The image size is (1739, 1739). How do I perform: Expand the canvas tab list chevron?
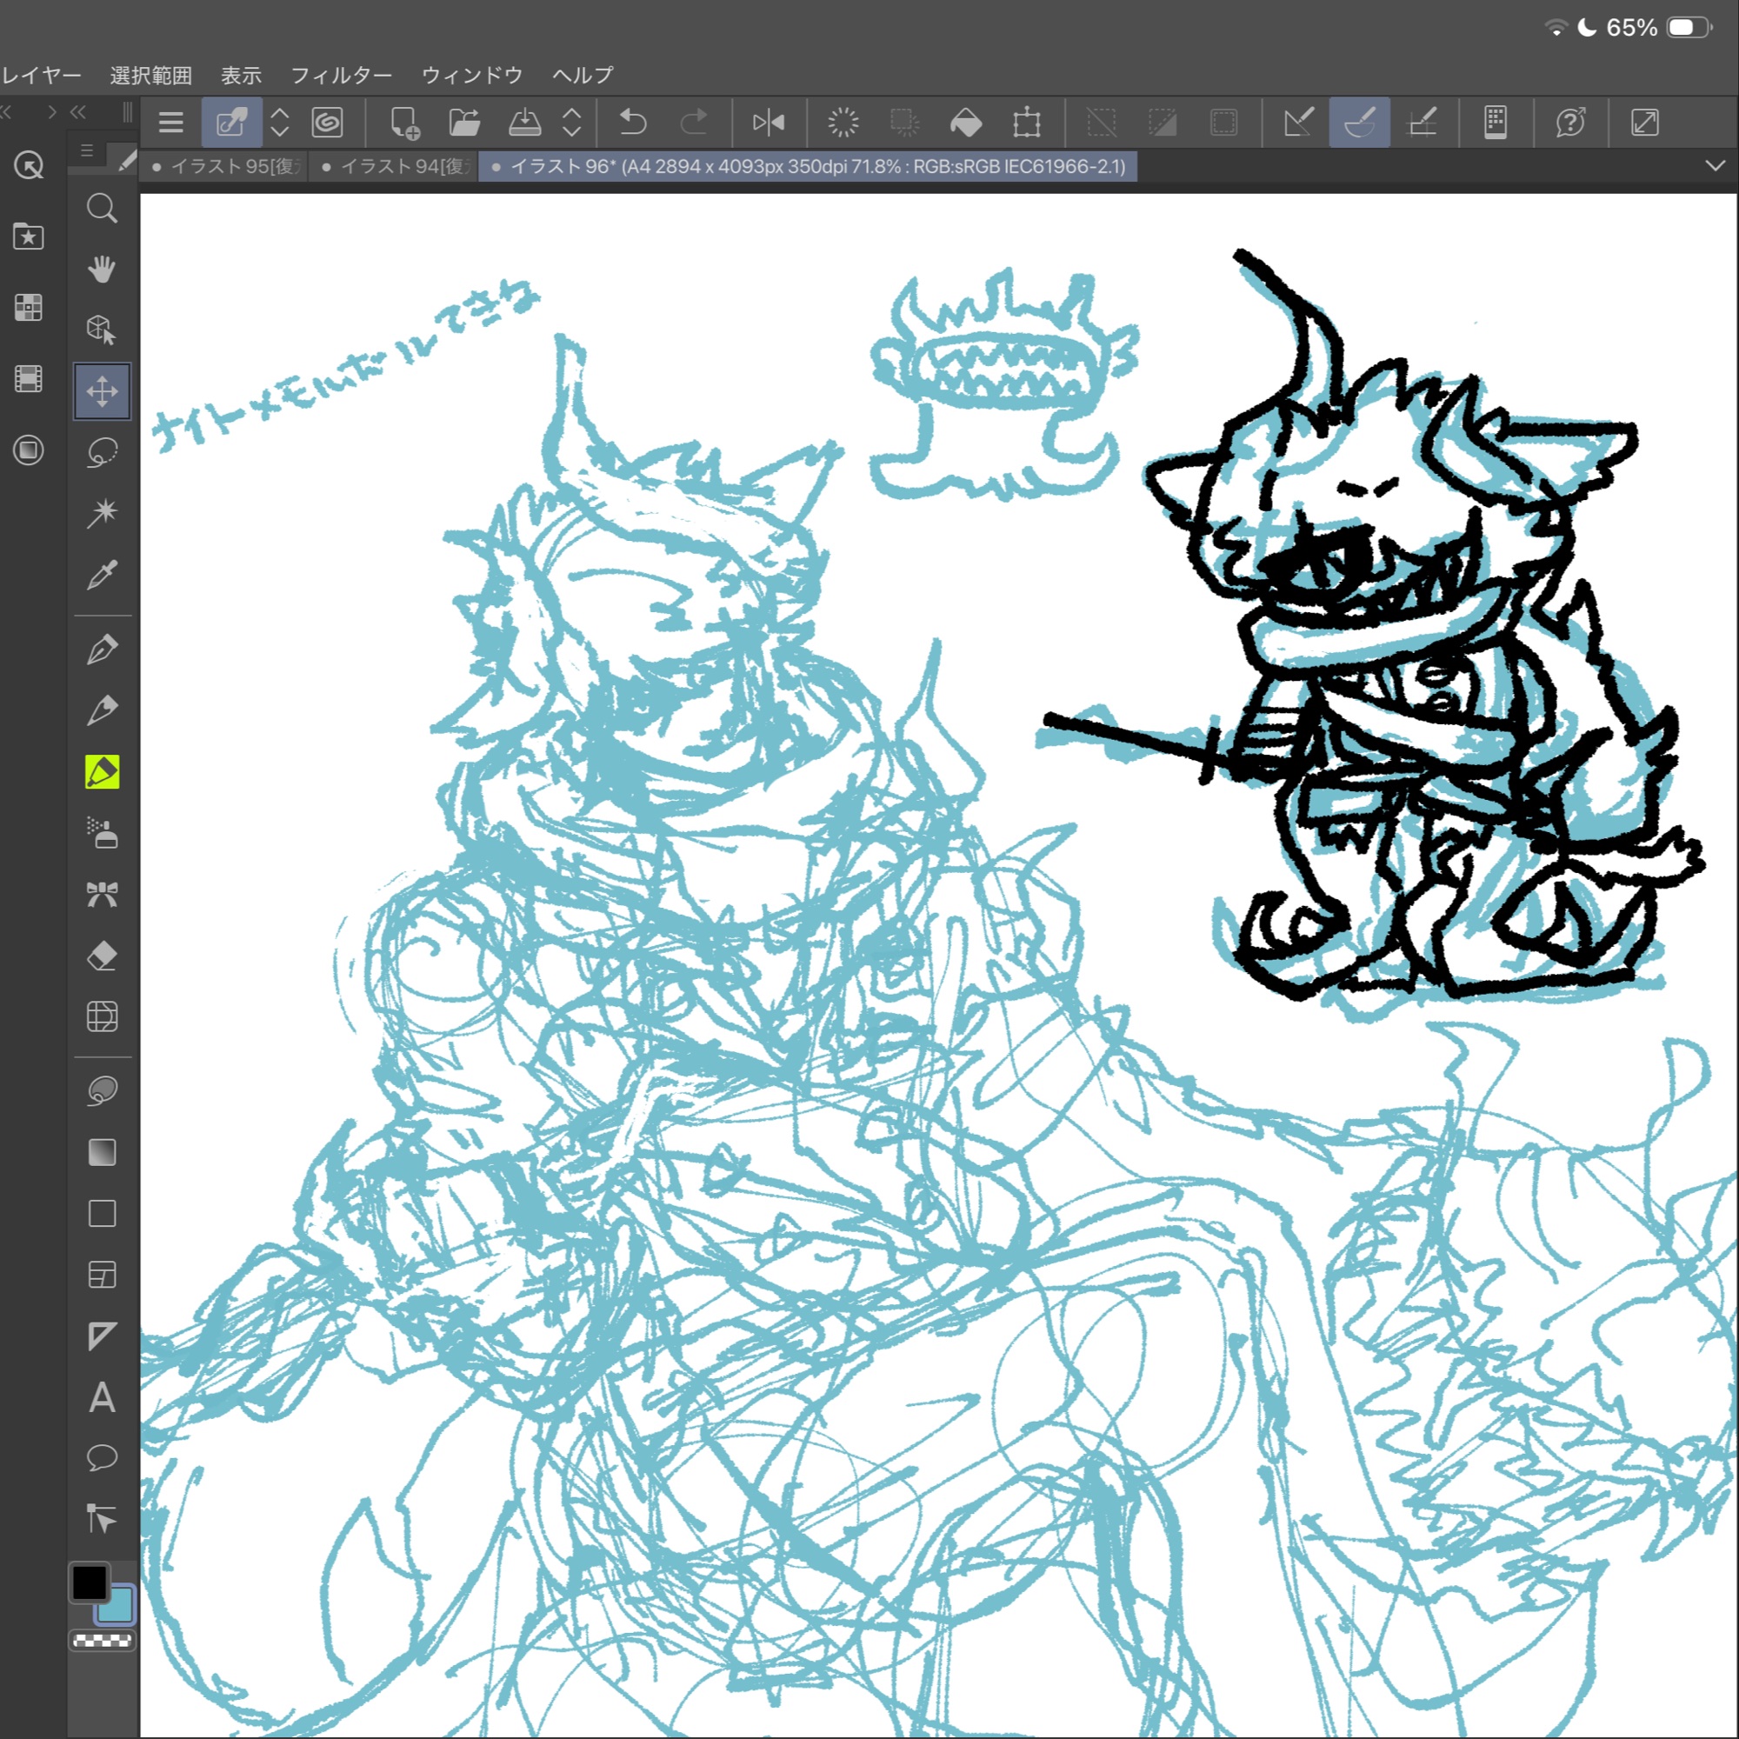[x=1715, y=165]
